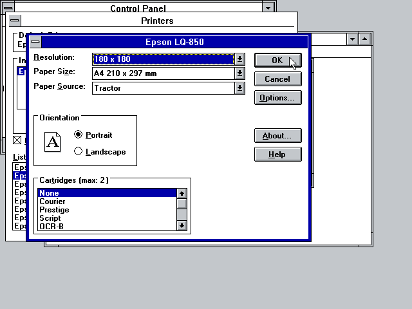Select Portrait orientation
The width and height of the screenshot is (412, 309).
pos(79,135)
